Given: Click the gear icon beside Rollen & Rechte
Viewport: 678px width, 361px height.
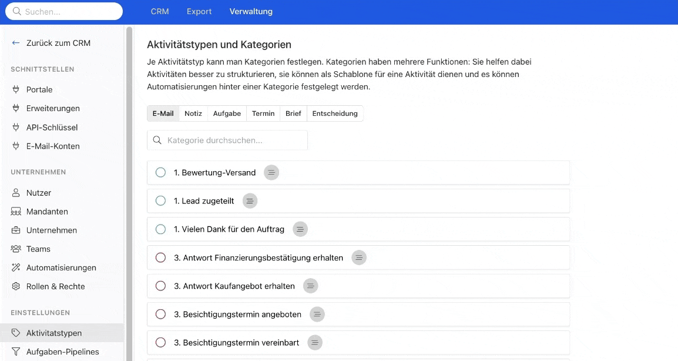Looking at the screenshot, I should [16, 287].
